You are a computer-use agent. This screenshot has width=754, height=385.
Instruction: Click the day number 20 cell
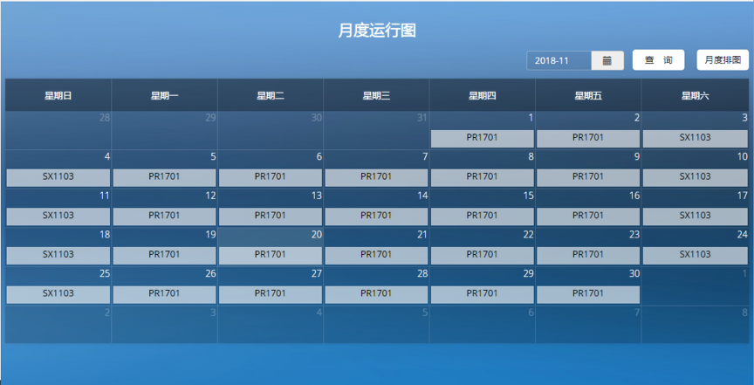(317, 235)
